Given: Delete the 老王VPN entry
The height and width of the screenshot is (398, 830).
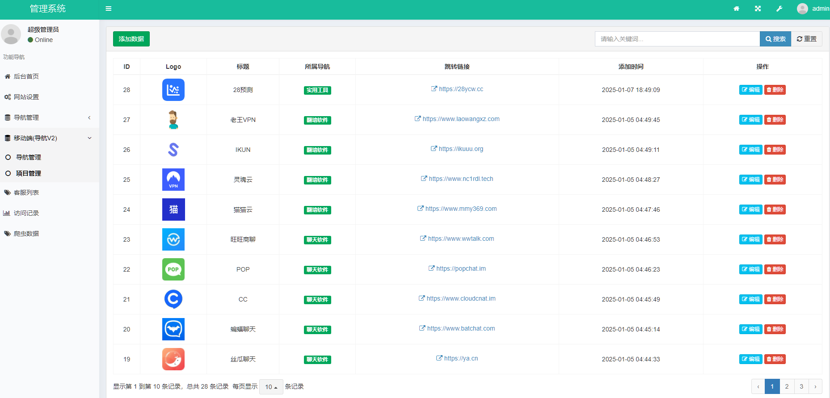Looking at the screenshot, I should [x=775, y=120].
